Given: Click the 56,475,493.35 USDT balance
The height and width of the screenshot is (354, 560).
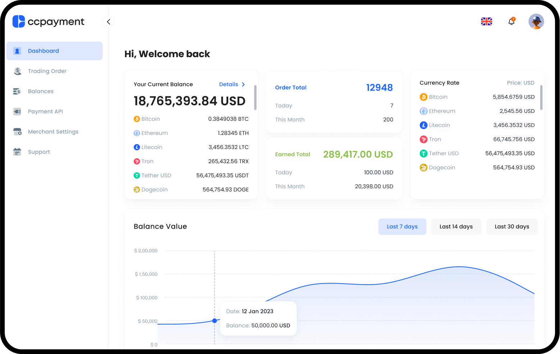Looking at the screenshot, I should 222,175.
